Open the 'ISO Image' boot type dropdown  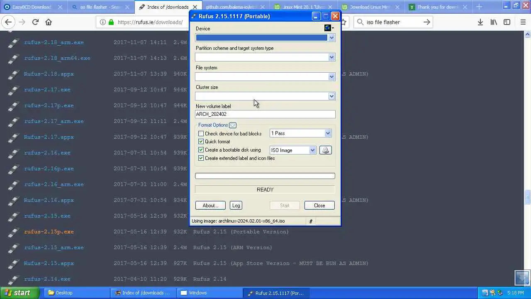312,150
